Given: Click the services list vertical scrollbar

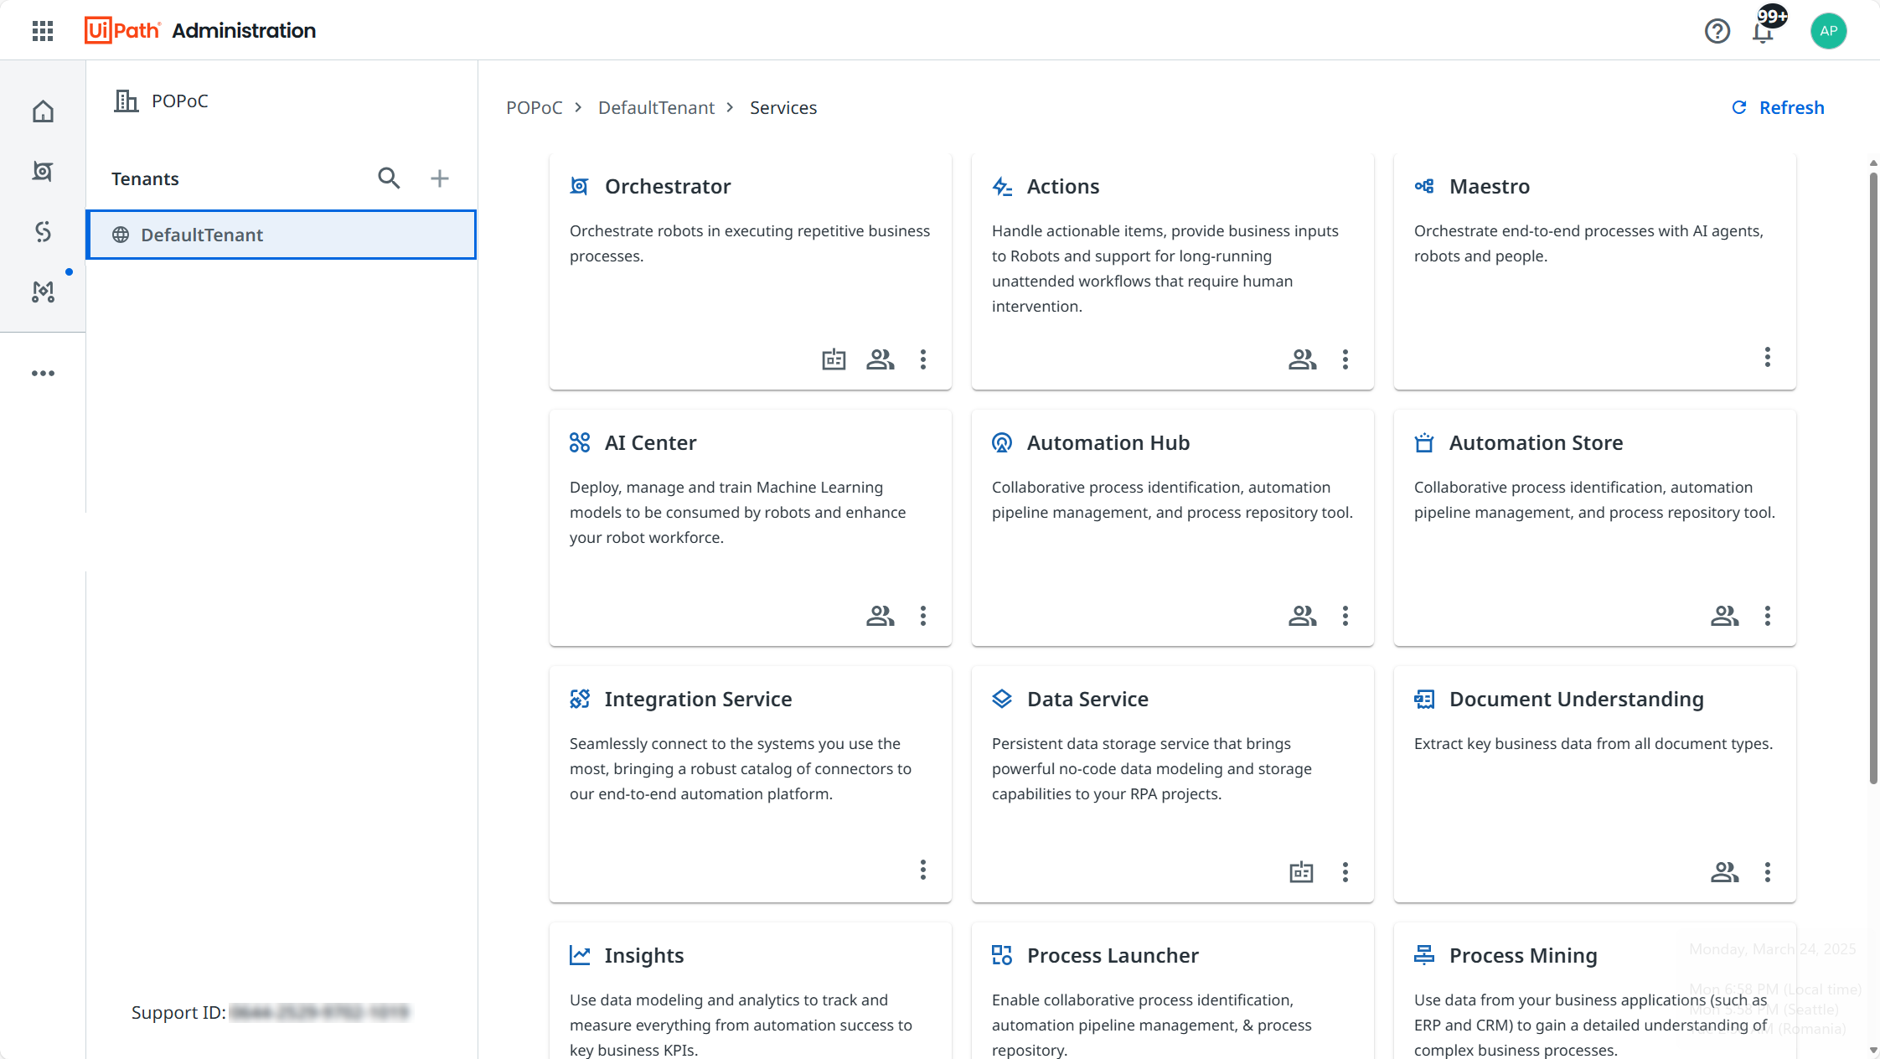Looking at the screenshot, I should click(1873, 478).
